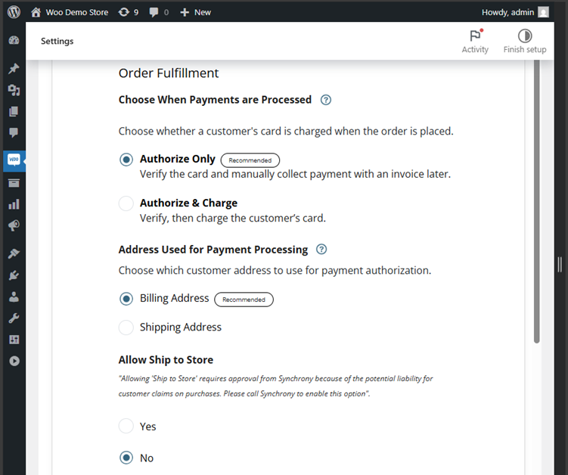Open the Dashboard from the sidebar
The width and height of the screenshot is (568, 475).
tap(14, 40)
